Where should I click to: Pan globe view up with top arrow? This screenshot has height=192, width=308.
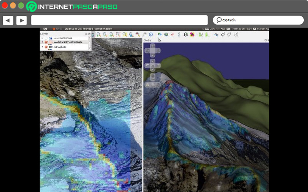[153, 46]
